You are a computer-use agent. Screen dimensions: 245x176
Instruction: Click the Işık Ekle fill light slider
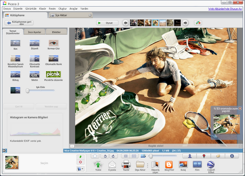pyautogui.click(x=40, y=90)
